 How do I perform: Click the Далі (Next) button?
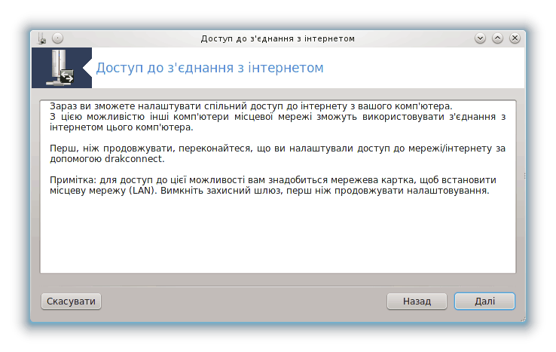click(x=484, y=301)
